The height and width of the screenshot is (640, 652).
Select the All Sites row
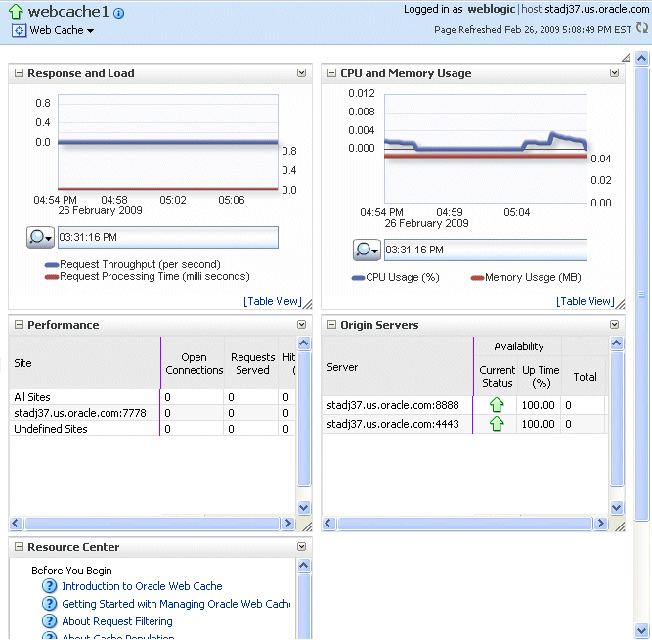[152, 397]
